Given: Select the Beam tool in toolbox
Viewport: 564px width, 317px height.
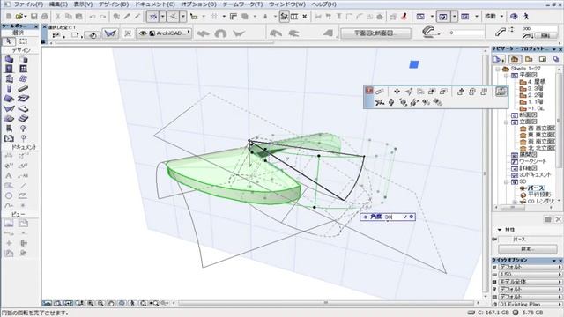Looking at the screenshot, I should tap(23, 88).
